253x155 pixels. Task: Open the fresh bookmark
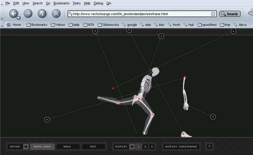pyautogui.click(x=174, y=25)
